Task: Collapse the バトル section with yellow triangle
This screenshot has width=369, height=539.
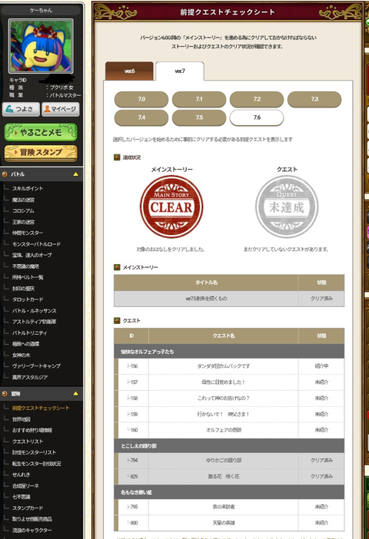Action: (76, 174)
